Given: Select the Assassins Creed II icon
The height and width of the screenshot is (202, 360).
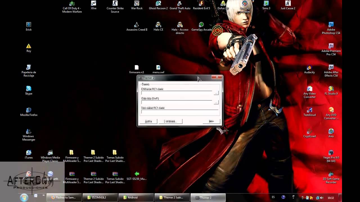Looking at the screenshot, I should click(137, 26).
